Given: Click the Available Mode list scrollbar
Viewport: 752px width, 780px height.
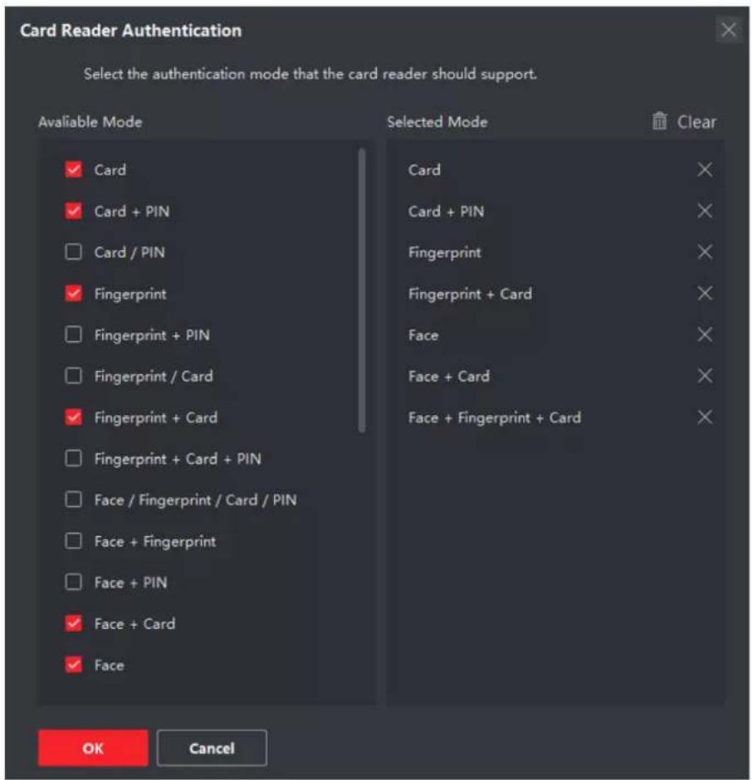Looking at the screenshot, I should (x=362, y=290).
